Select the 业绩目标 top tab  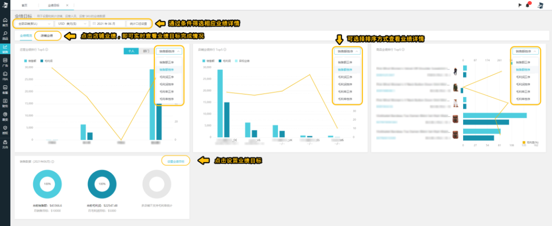point(53,5)
